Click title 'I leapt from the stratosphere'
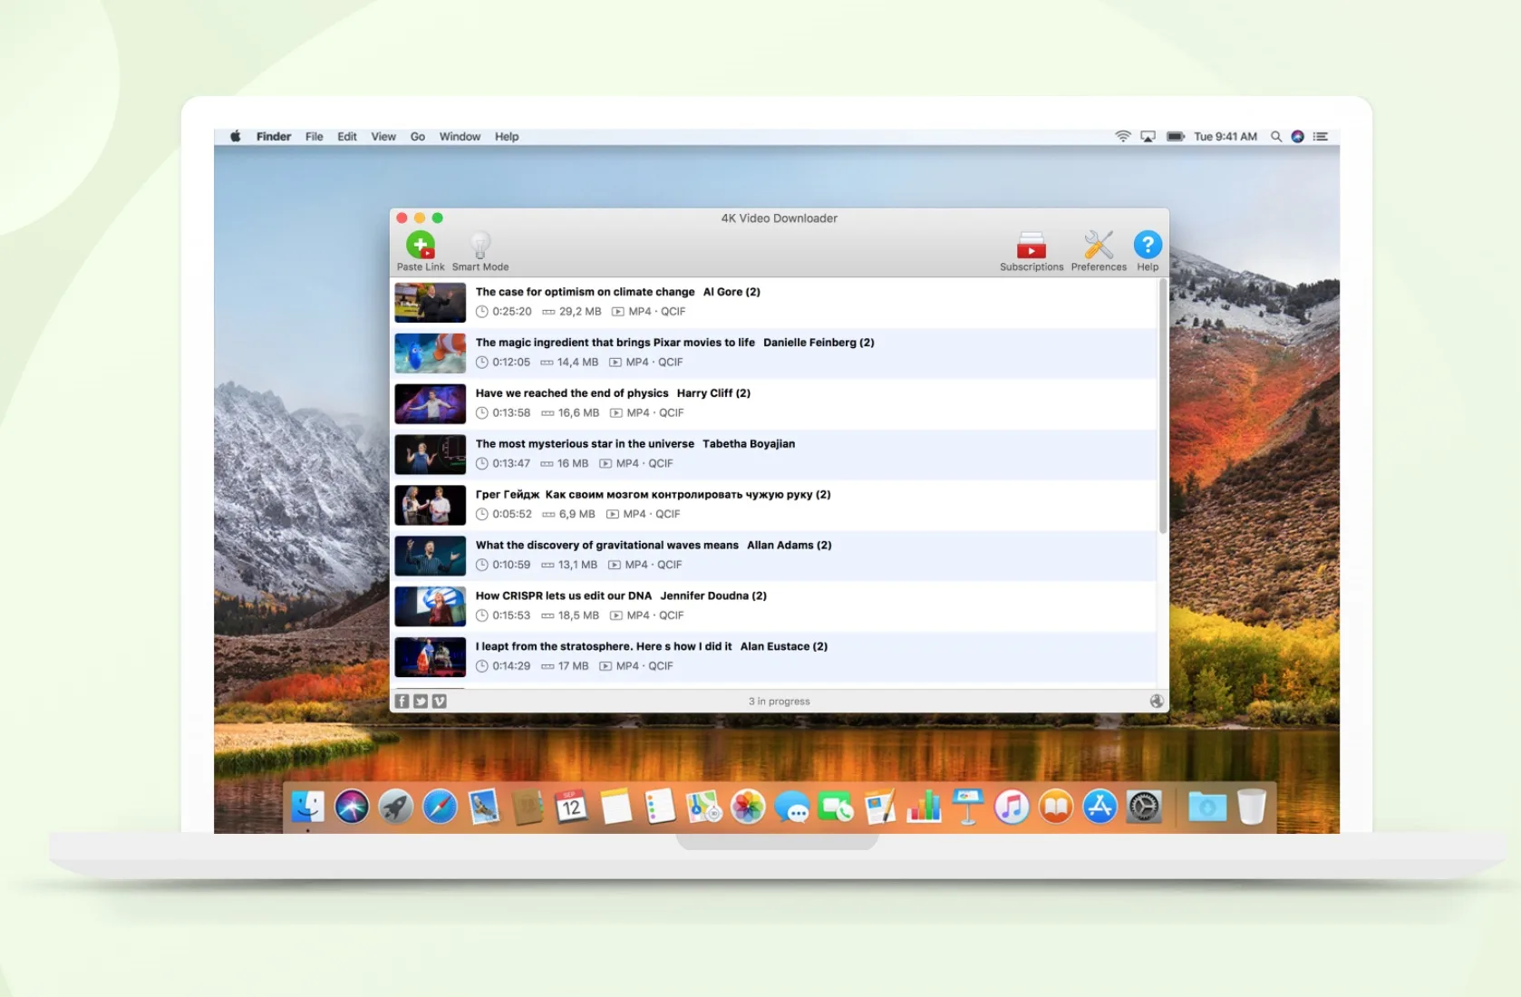This screenshot has width=1521, height=997. [x=604, y=647]
